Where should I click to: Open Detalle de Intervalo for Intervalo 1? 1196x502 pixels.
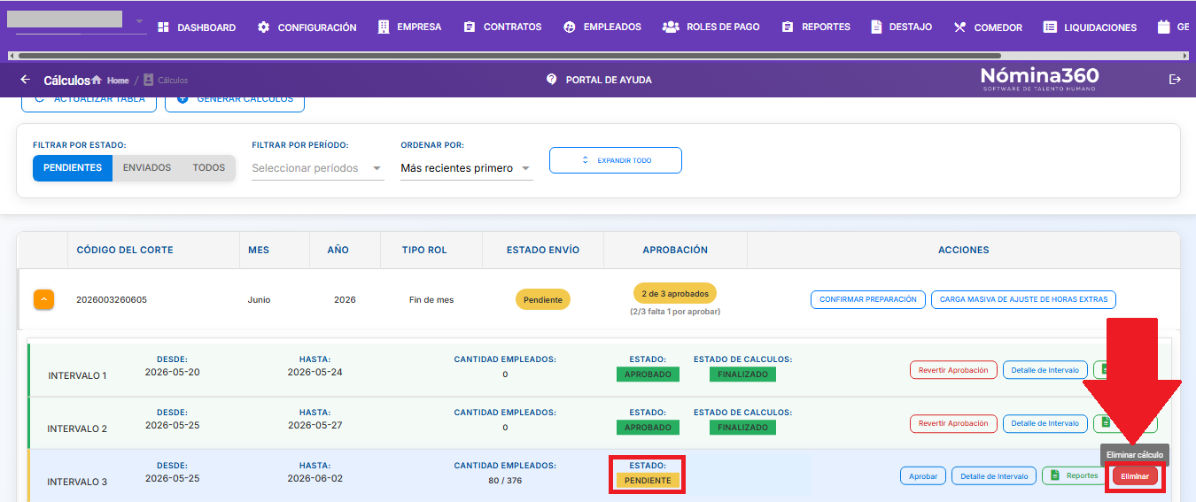pyautogui.click(x=1045, y=370)
